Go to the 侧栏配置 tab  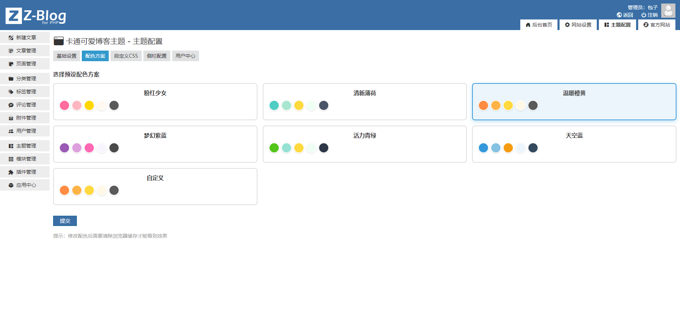pos(157,56)
